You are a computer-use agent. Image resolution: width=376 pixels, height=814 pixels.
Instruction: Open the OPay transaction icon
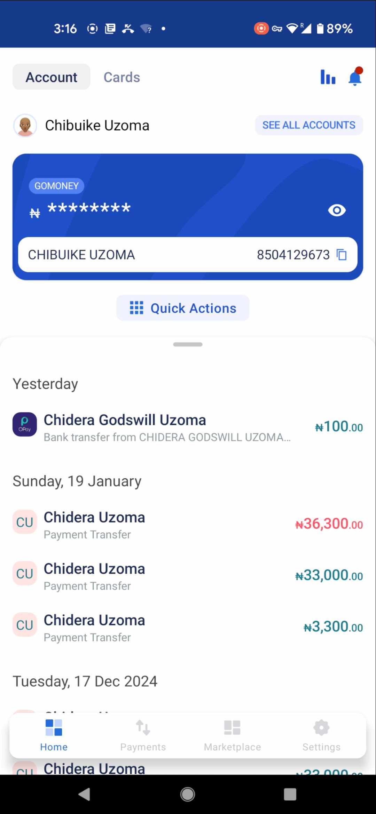click(x=25, y=424)
